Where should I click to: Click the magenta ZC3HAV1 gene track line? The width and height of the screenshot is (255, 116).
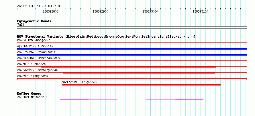pos(132,99)
